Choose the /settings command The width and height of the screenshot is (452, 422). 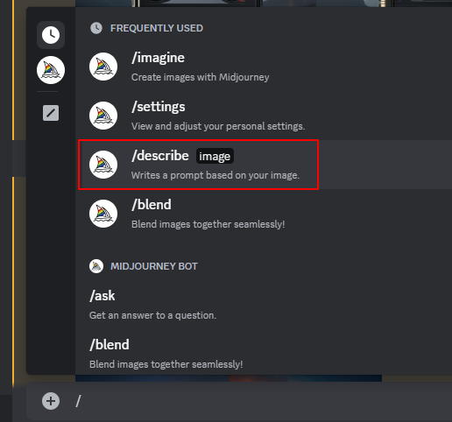[264, 116]
